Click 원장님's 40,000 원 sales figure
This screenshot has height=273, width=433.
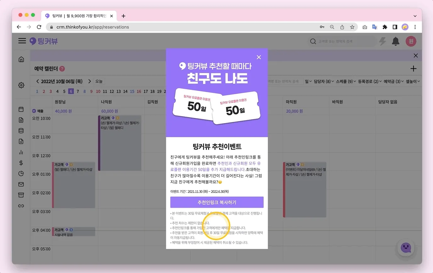coord(63,111)
